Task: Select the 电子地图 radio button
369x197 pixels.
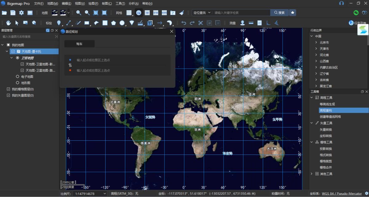Action: [x=18, y=77]
